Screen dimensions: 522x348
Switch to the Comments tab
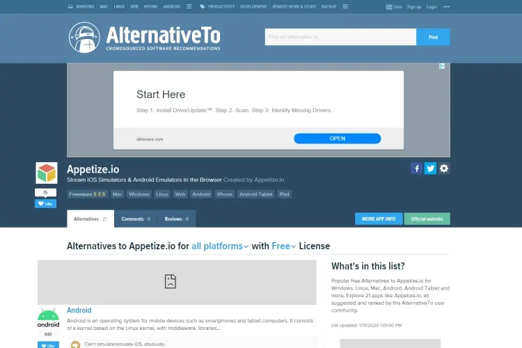[136, 219]
